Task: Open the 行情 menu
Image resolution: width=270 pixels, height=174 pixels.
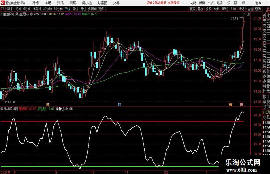Action: (35, 3)
